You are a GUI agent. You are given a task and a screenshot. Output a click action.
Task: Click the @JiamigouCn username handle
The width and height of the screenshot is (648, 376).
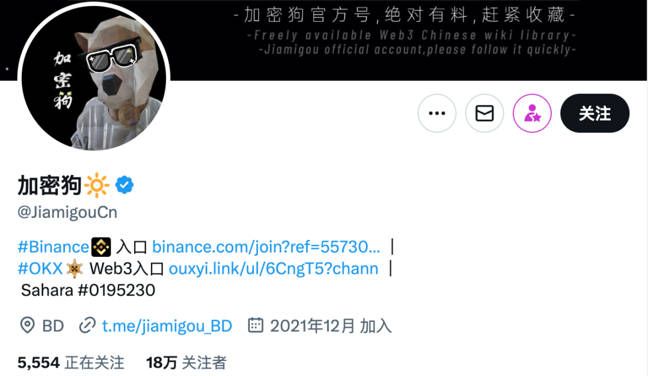pyautogui.click(x=67, y=212)
